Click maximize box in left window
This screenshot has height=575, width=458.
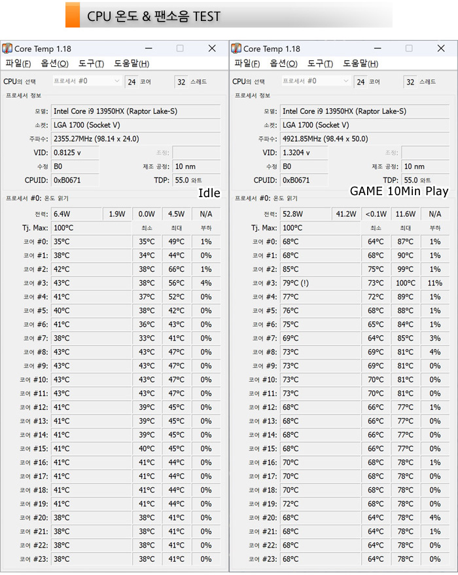click(x=180, y=48)
